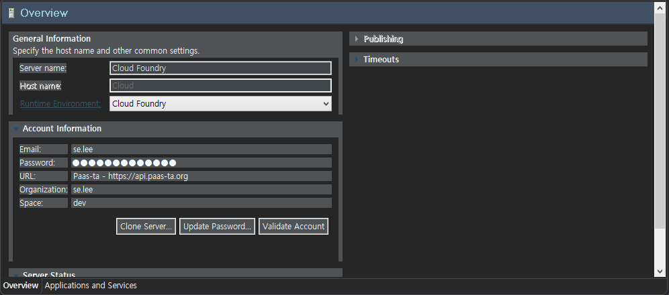669x295 pixels.
Task: Click the masked Password field
Action: tap(202, 163)
